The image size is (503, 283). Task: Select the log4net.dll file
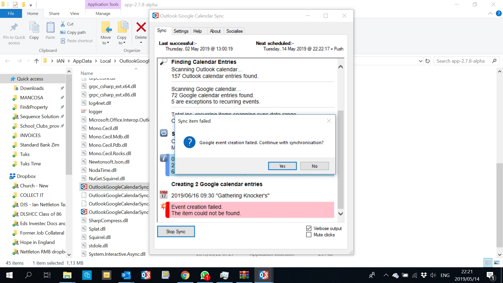click(x=100, y=103)
